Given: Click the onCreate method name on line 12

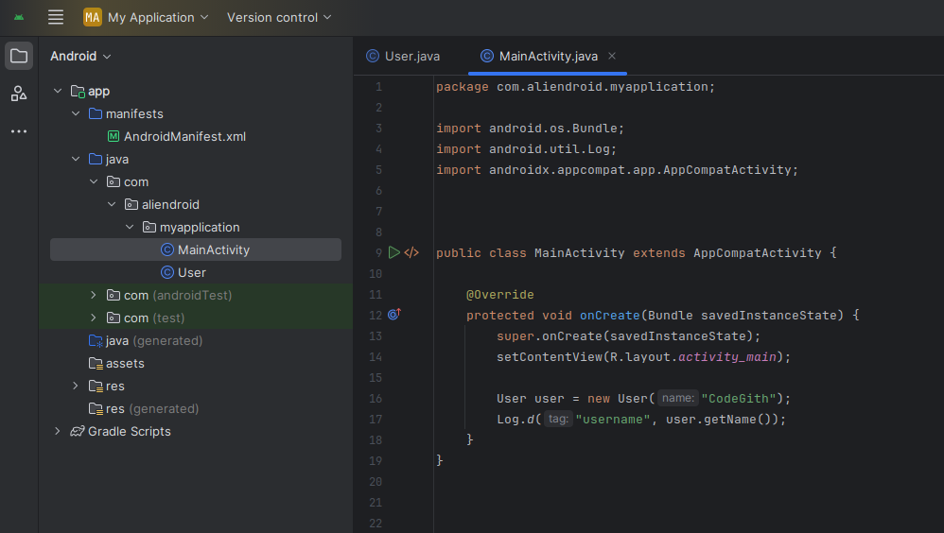Looking at the screenshot, I should click(609, 316).
